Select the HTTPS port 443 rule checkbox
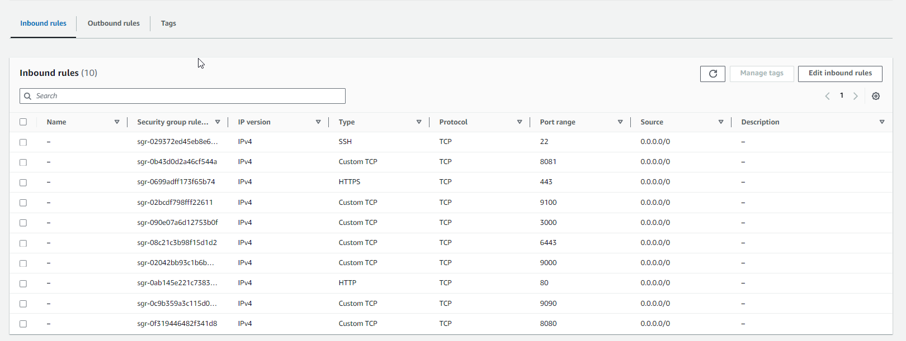The width and height of the screenshot is (906, 341). pyautogui.click(x=23, y=182)
